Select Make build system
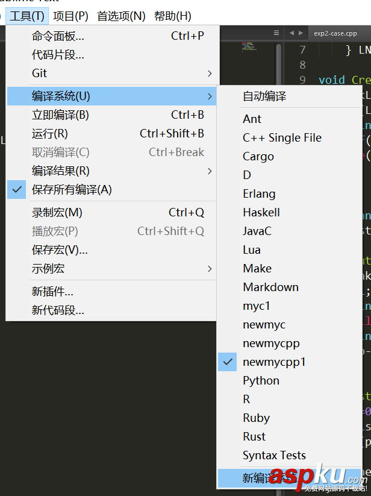This screenshot has height=496, width=371. click(290, 269)
